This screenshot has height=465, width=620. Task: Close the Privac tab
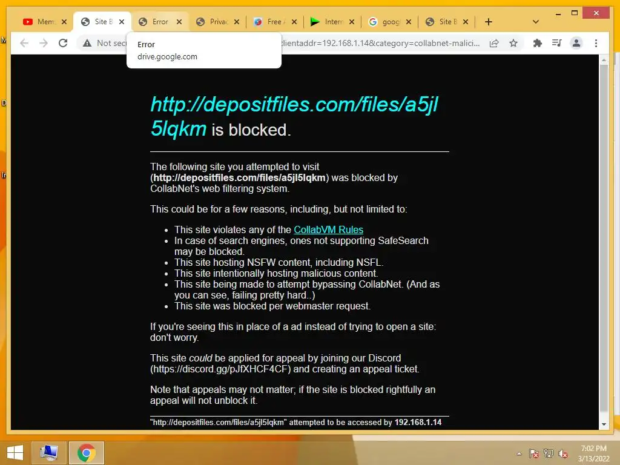(237, 22)
